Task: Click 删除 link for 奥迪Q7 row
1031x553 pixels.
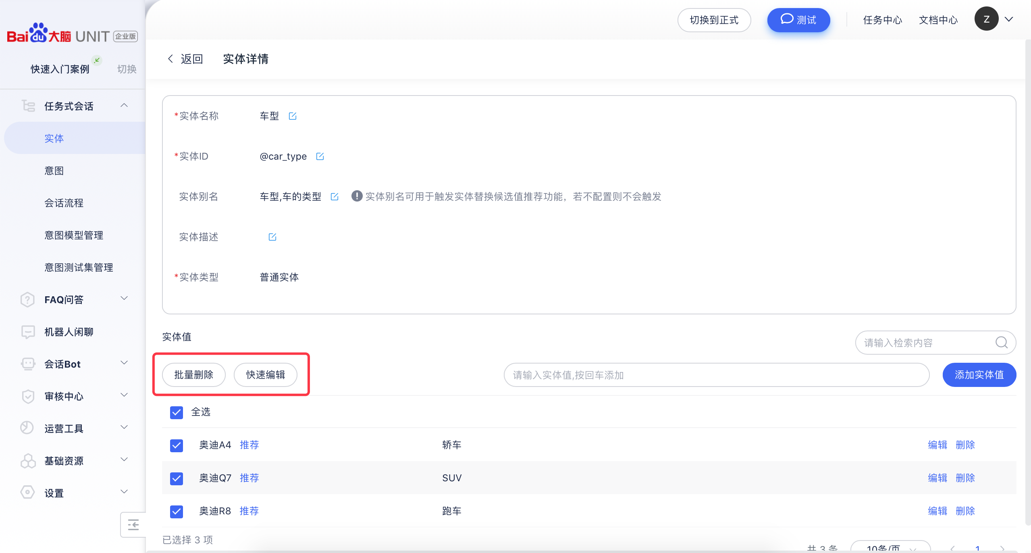Action: pyautogui.click(x=965, y=478)
